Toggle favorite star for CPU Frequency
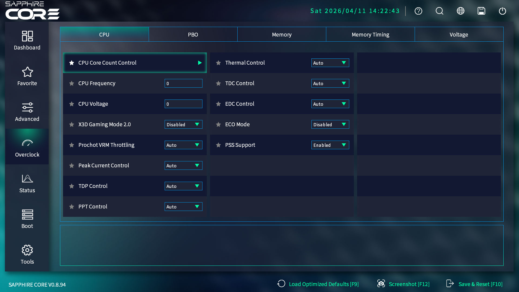 pyautogui.click(x=72, y=83)
